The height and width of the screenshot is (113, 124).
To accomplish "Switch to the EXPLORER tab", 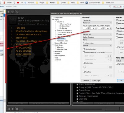I will pyautogui.click(x=104, y=104).
